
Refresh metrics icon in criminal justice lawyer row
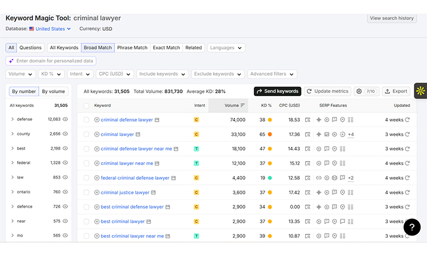408,192
